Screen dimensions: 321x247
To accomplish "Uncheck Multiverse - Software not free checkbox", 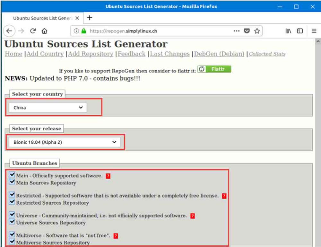I will coord(12,234).
